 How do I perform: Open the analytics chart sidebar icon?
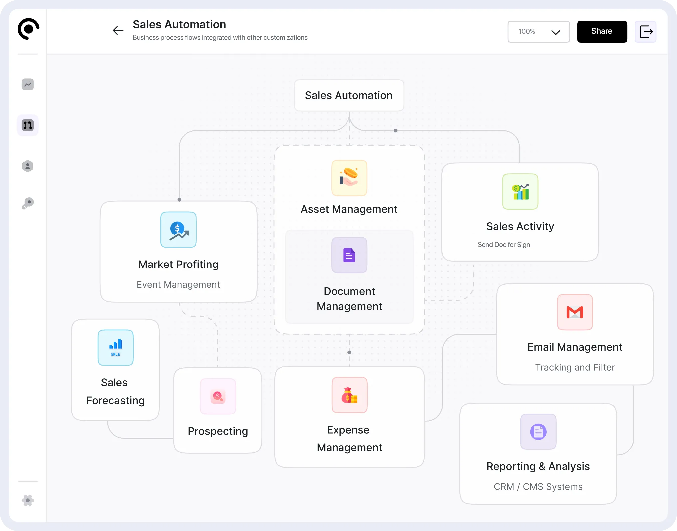(x=28, y=84)
